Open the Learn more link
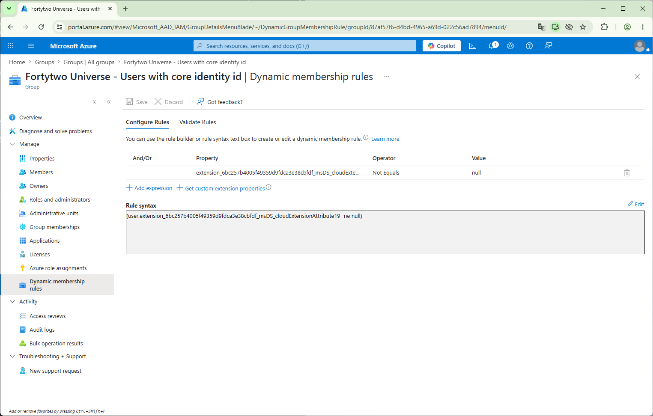Image resolution: width=653 pixels, height=416 pixels. click(385, 139)
